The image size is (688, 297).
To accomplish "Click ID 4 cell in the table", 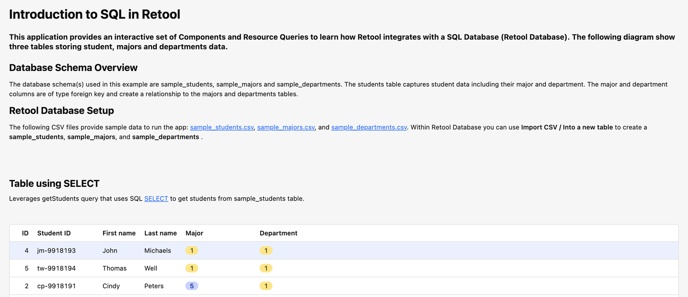I will (27, 251).
